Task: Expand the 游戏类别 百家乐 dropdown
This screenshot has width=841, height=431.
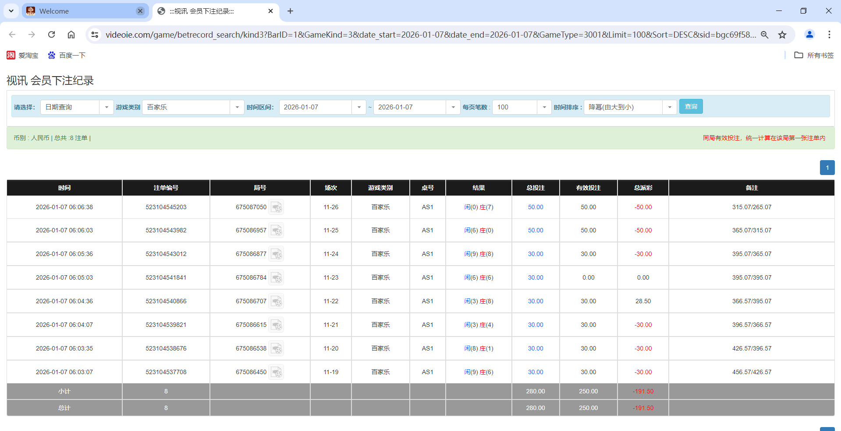Action: (x=237, y=107)
